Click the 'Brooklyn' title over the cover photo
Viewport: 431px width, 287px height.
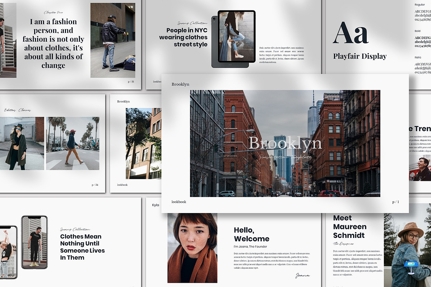point(285,143)
